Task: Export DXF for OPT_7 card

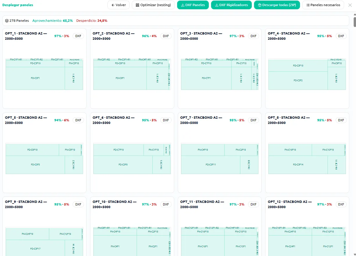Action: click(x=253, y=120)
